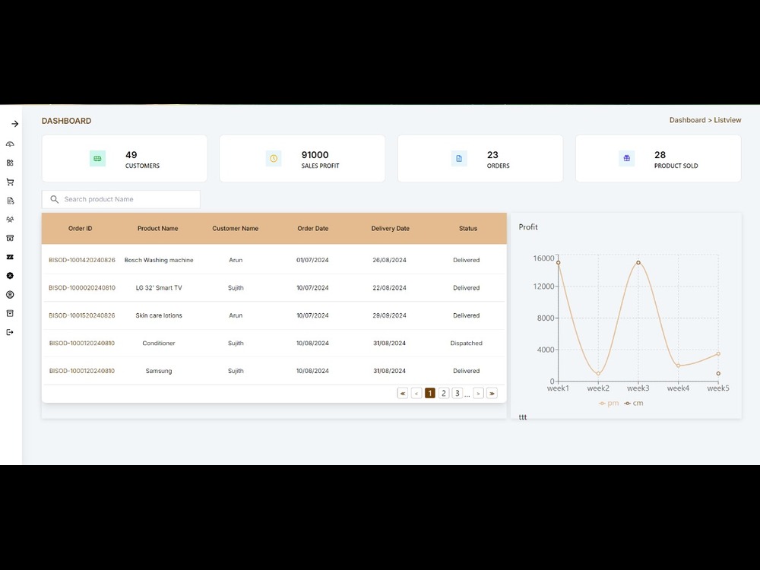Screen dimensions: 760x570
Task: Click the week4 data point on chart
Action: pyautogui.click(x=678, y=366)
